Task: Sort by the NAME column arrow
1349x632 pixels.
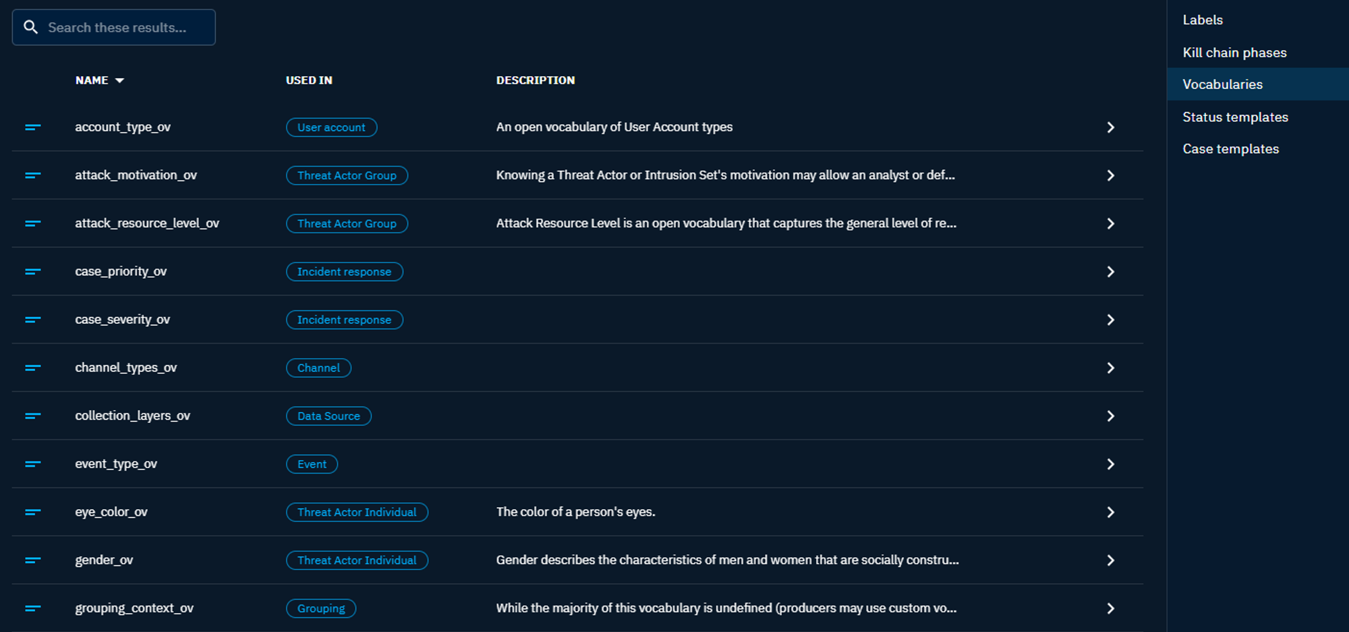Action: pos(119,80)
